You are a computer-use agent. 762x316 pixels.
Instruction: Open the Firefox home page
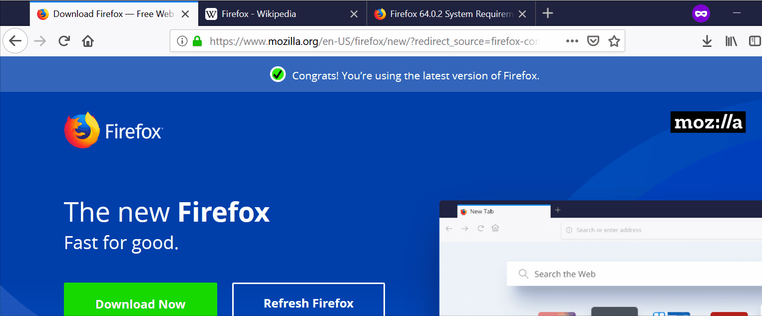(88, 41)
